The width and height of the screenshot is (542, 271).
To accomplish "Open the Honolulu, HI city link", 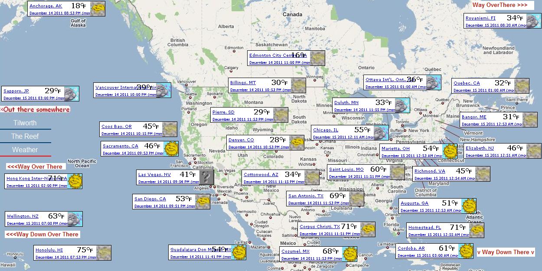I will (x=49, y=250).
